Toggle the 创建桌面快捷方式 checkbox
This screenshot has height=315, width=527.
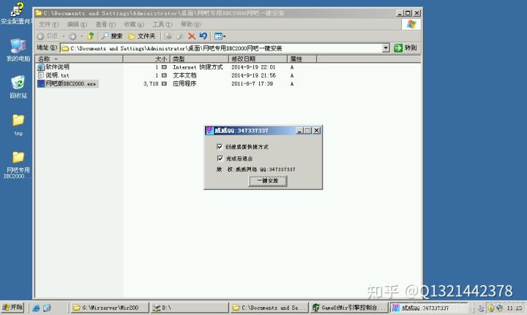(x=220, y=147)
